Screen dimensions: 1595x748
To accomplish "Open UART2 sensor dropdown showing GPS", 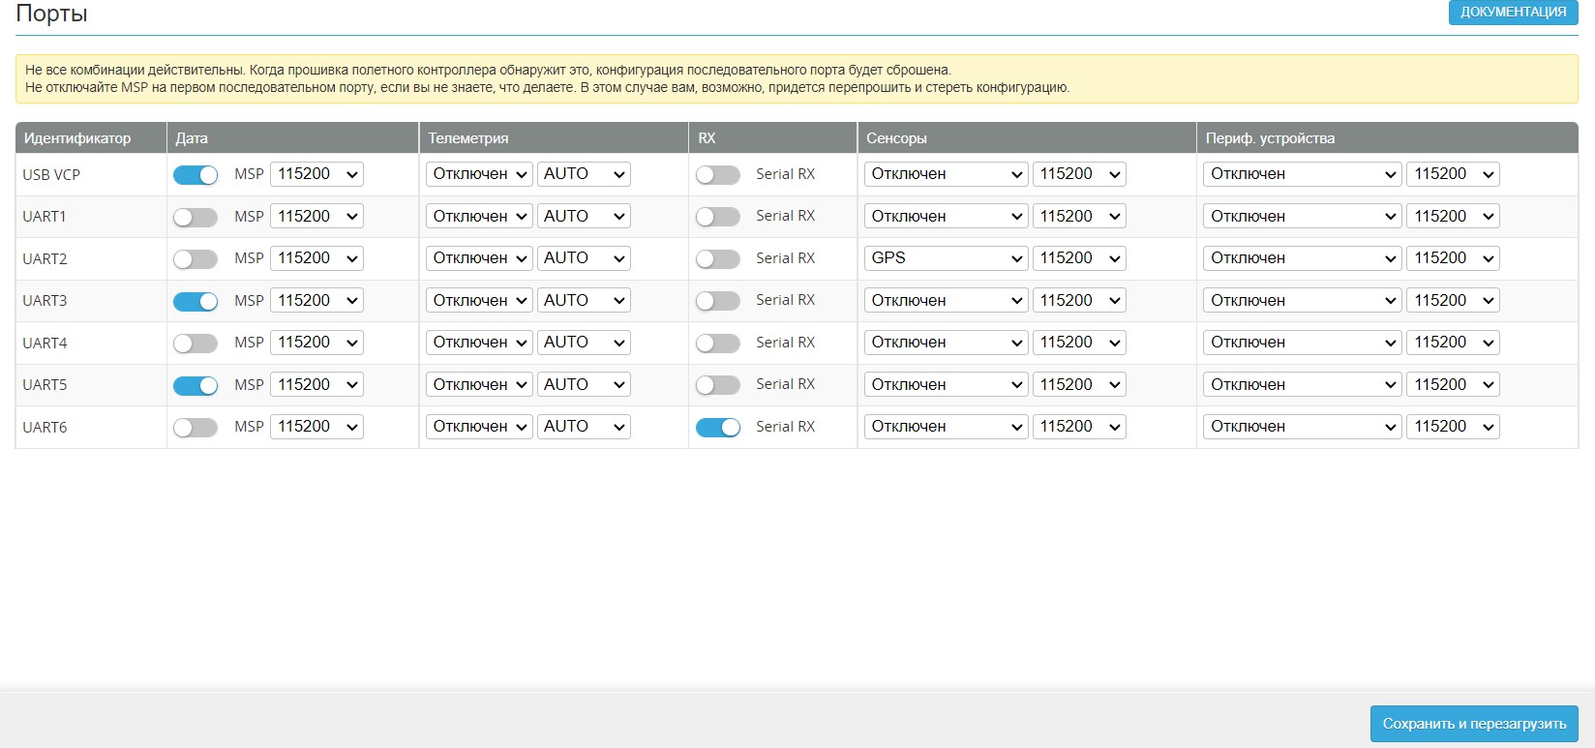I will pyautogui.click(x=945, y=258).
